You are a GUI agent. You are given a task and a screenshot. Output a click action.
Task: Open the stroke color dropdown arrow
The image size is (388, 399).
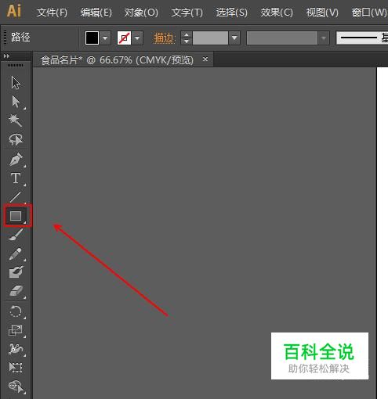point(137,38)
